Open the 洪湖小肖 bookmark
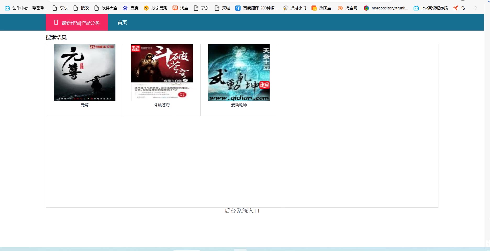This screenshot has width=490, height=251. (x=294, y=8)
